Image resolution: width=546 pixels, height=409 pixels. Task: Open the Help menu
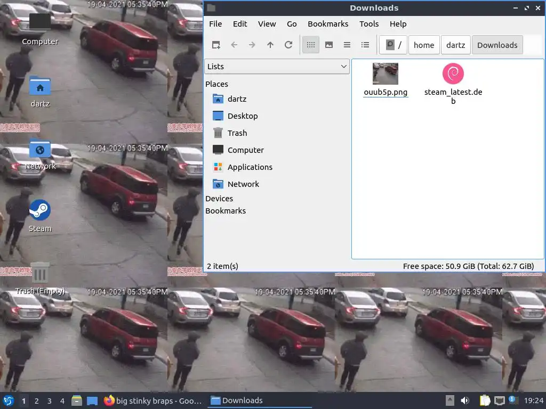click(x=398, y=24)
